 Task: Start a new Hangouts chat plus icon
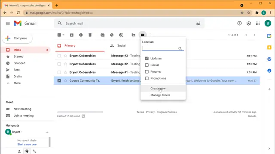(x=47, y=132)
